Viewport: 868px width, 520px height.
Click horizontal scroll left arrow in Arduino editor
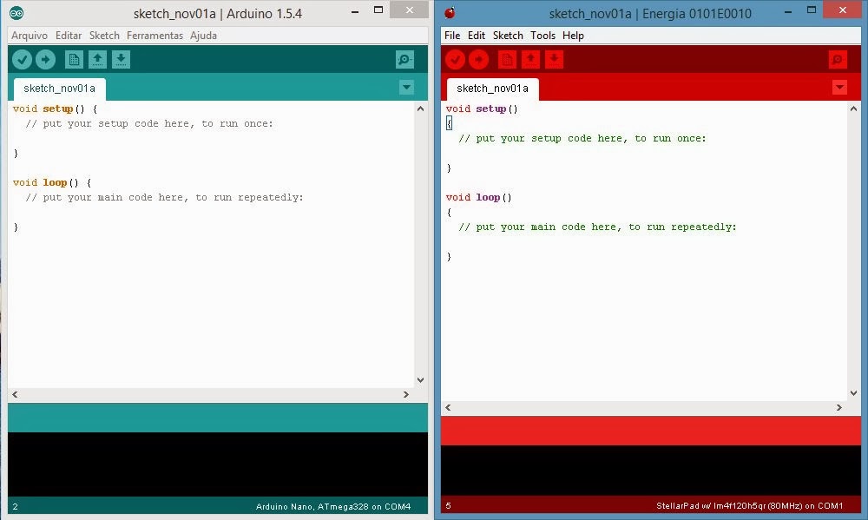(x=15, y=394)
